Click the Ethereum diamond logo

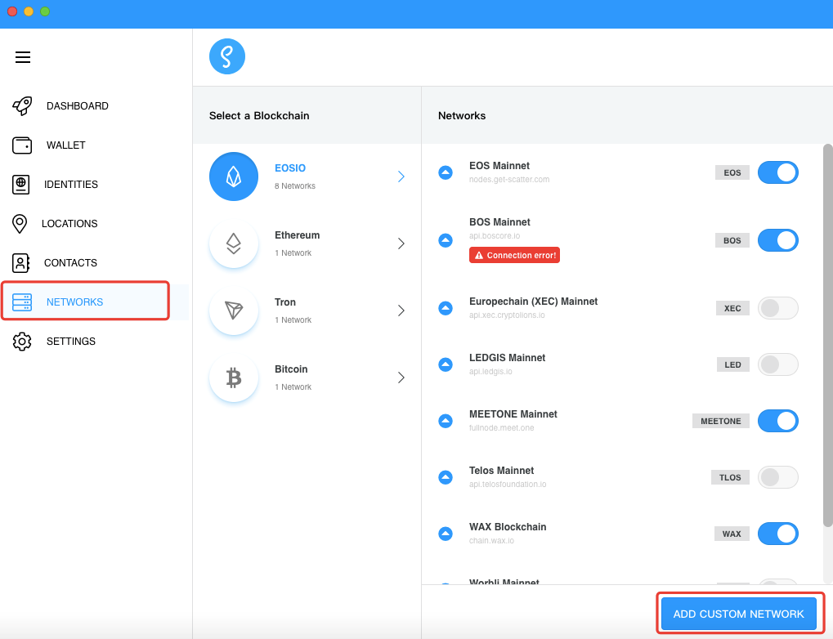(234, 244)
